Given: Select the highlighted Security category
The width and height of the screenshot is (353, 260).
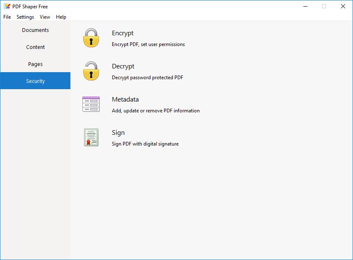Looking at the screenshot, I should pos(35,81).
